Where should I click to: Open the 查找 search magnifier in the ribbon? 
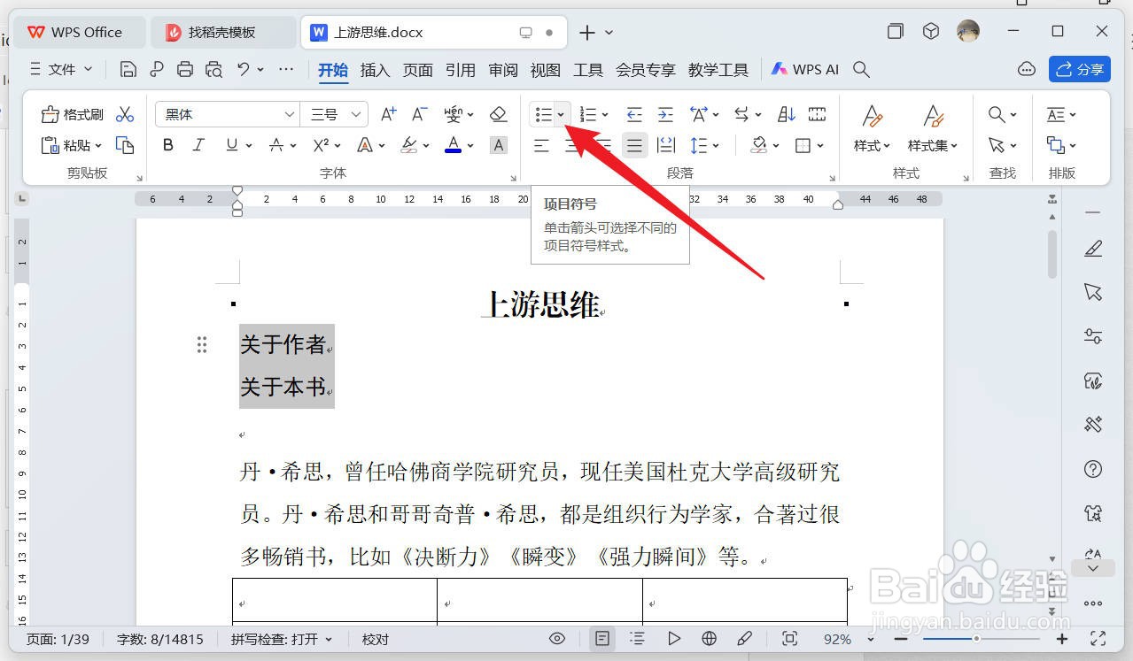point(997,113)
